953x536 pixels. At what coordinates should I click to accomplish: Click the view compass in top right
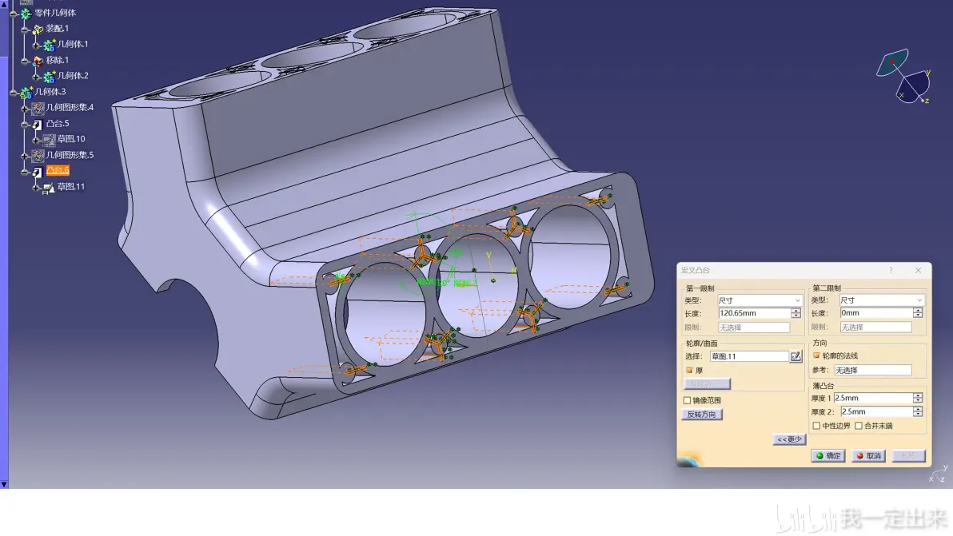pyautogui.click(x=904, y=76)
